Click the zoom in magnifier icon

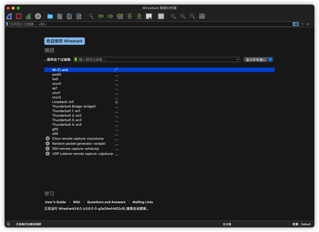173,16
